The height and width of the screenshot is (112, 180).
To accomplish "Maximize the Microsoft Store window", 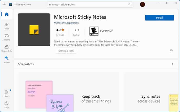I will (167, 3).
